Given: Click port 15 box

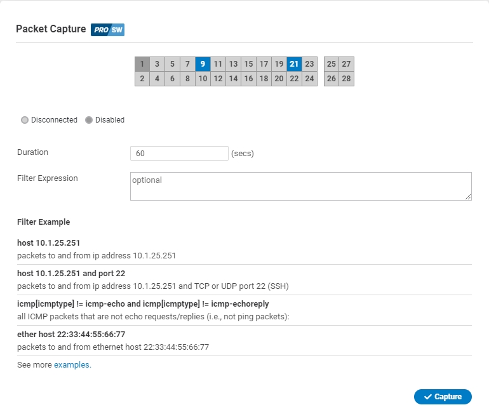Looking at the screenshot, I should click(x=248, y=64).
